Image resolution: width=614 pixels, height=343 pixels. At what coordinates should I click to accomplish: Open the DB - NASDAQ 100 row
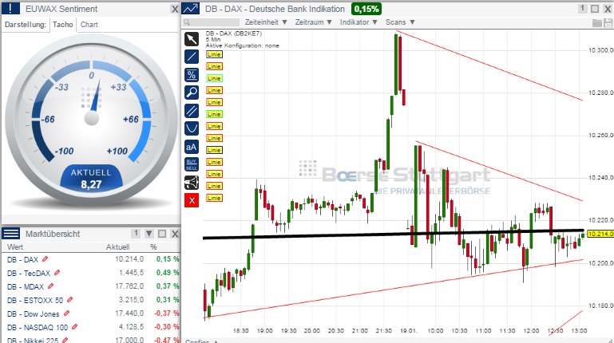(91, 327)
